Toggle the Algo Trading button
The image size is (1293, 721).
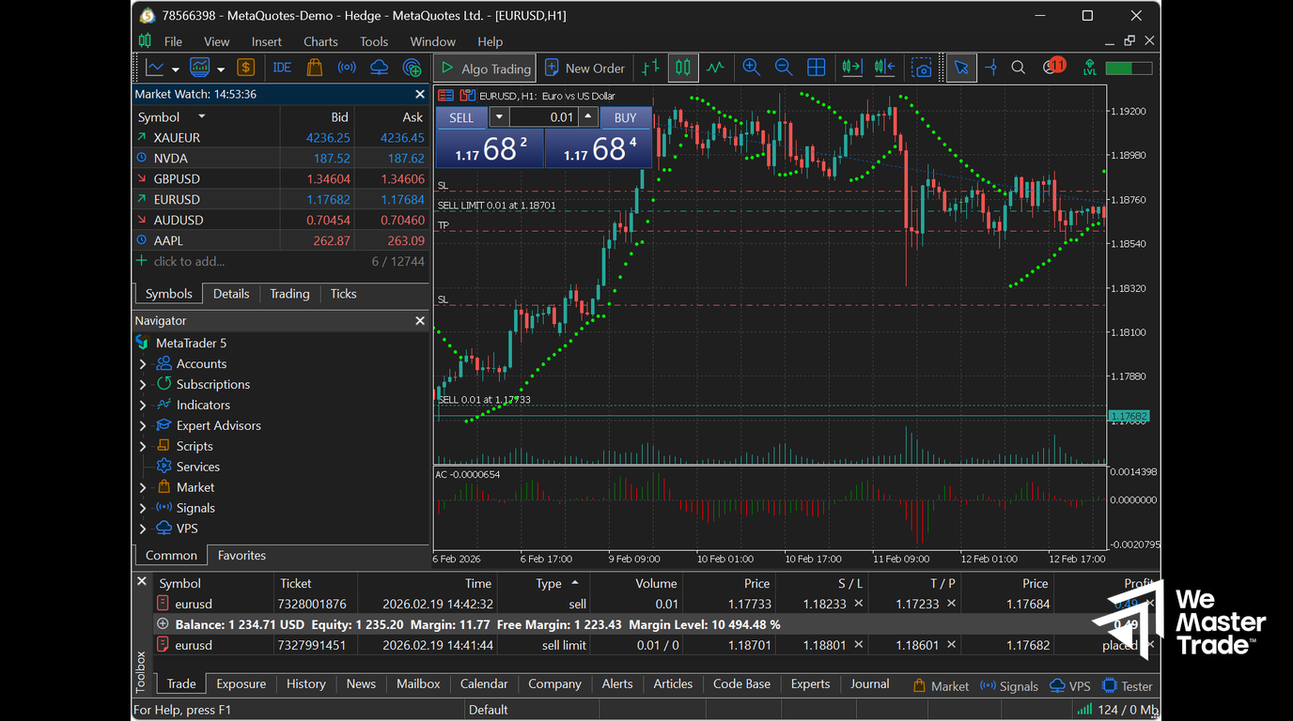point(485,68)
